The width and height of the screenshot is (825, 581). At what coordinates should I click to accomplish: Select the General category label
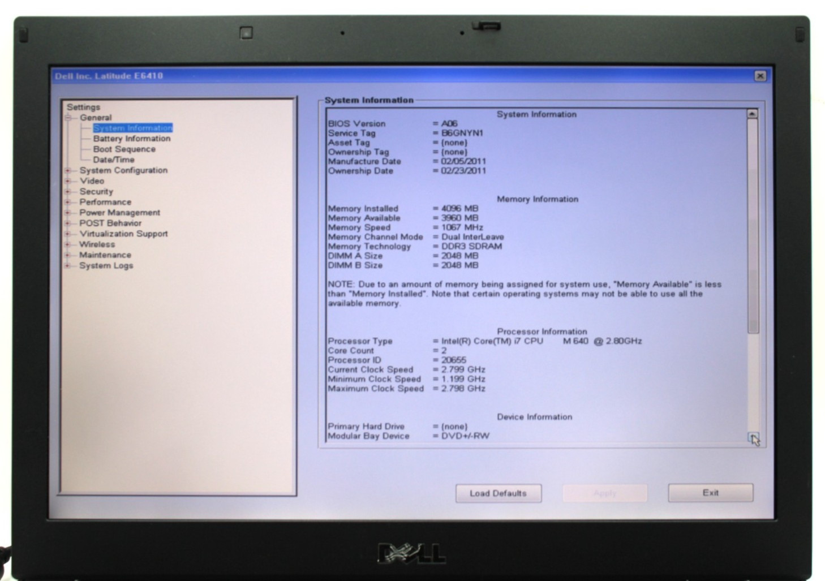click(96, 118)
